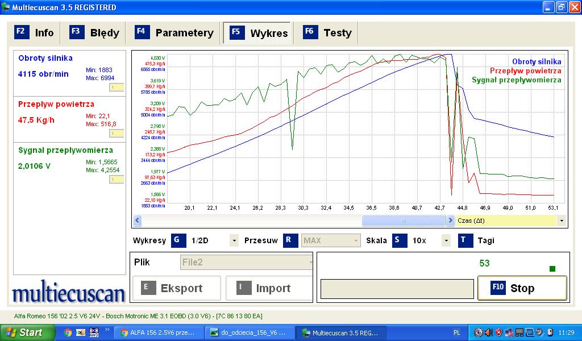Click the T Tagi icon
This screenshot has height=341, width=582.
coord(465,240)
